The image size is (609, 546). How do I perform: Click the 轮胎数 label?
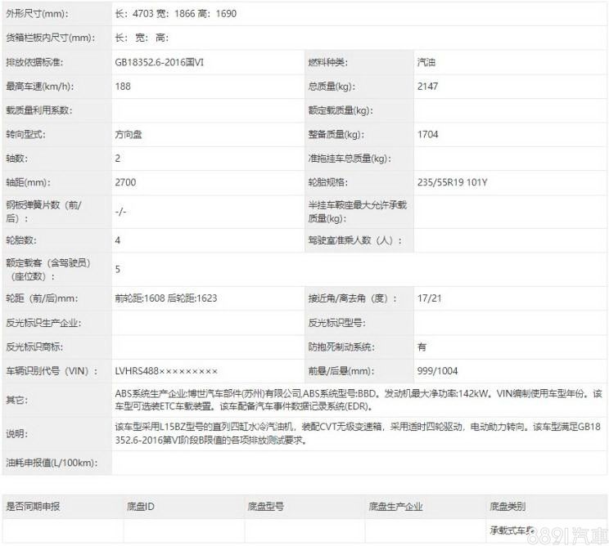pyautogui.click(x=21, y=240)
